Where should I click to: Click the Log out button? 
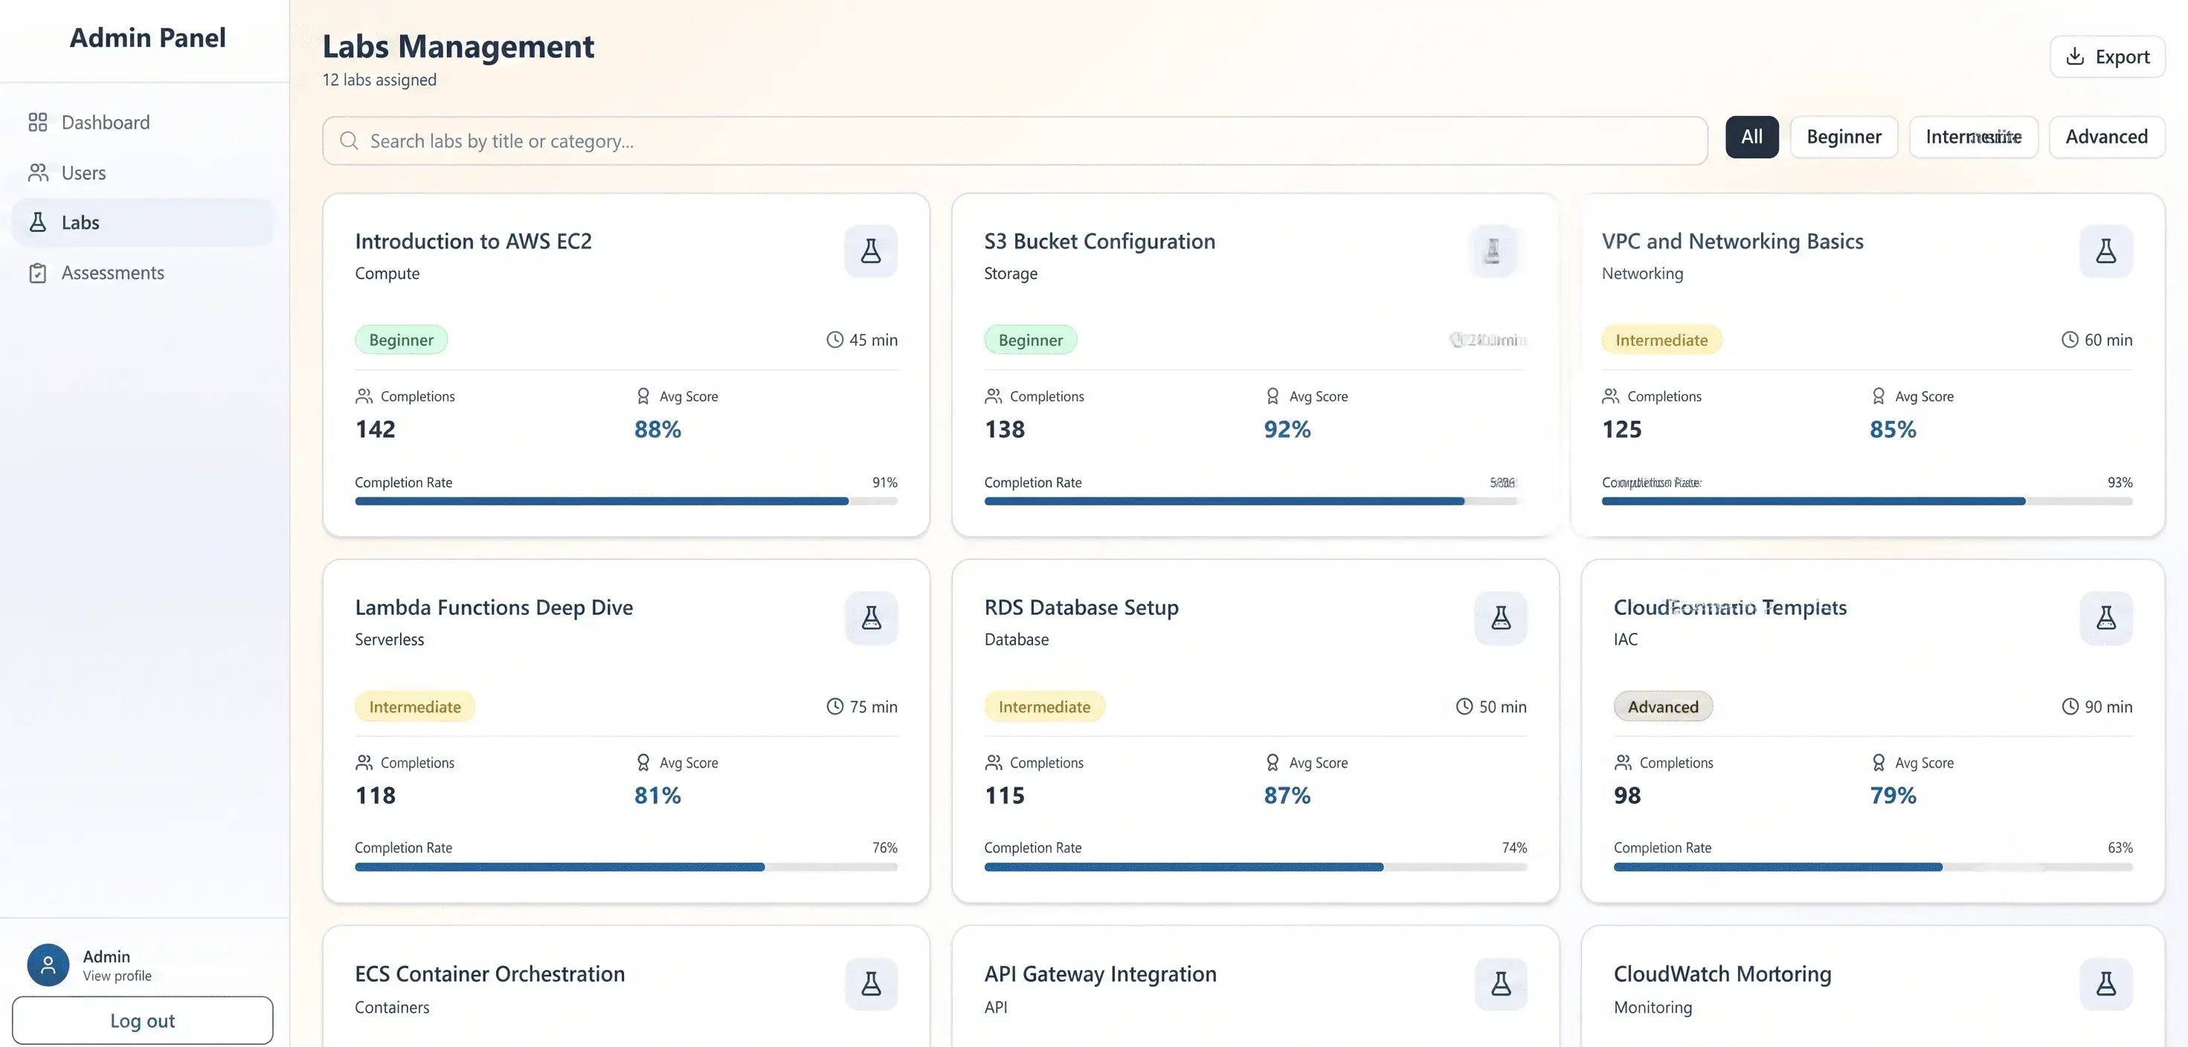coord(143,1021)
